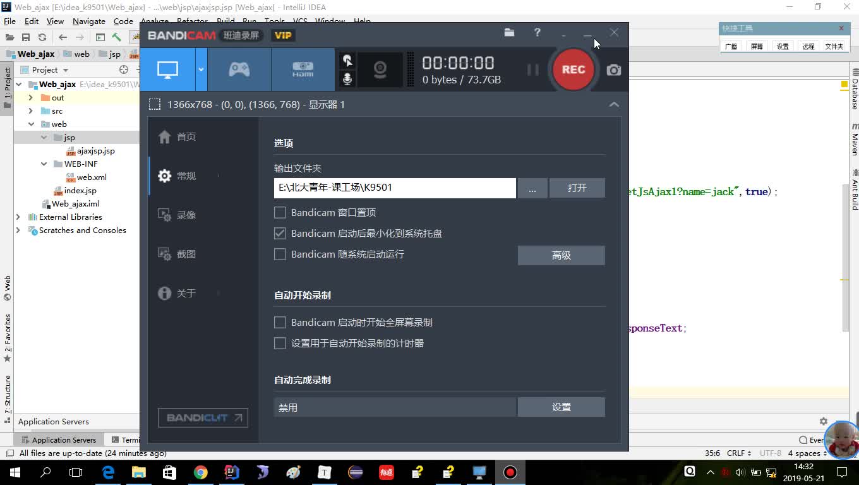Viewport: 859px width, 485px height.
Task: Toggle the mouse cursor effect icon
Action: pyautogui.click(x=347, y=61)
